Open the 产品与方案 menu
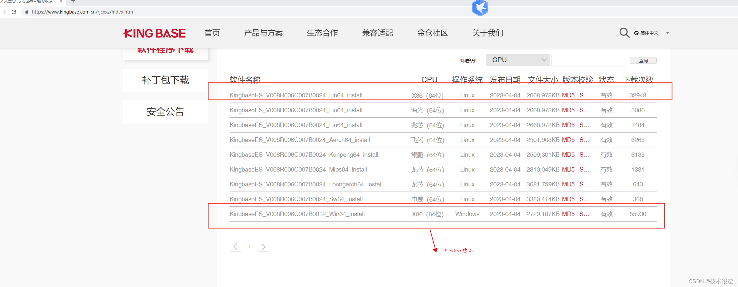Image resolution: width=738 pixels, height=287 pixels. tap(263, 33)
